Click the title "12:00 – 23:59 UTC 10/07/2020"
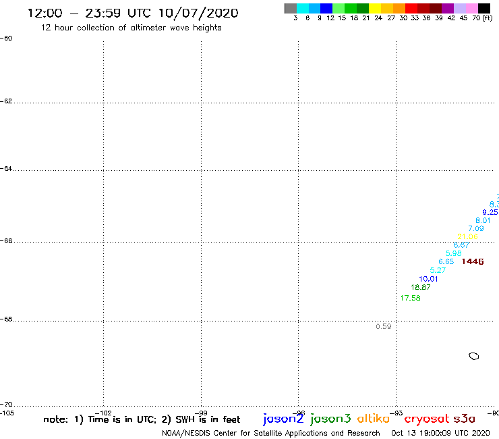The height and width of the screenshot is (439, 499). 133,13
